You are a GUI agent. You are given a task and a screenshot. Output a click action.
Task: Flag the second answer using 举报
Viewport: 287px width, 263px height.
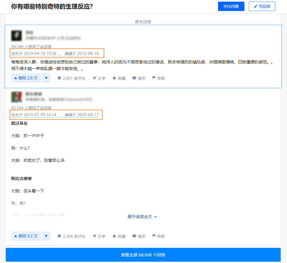pos(158,236)
